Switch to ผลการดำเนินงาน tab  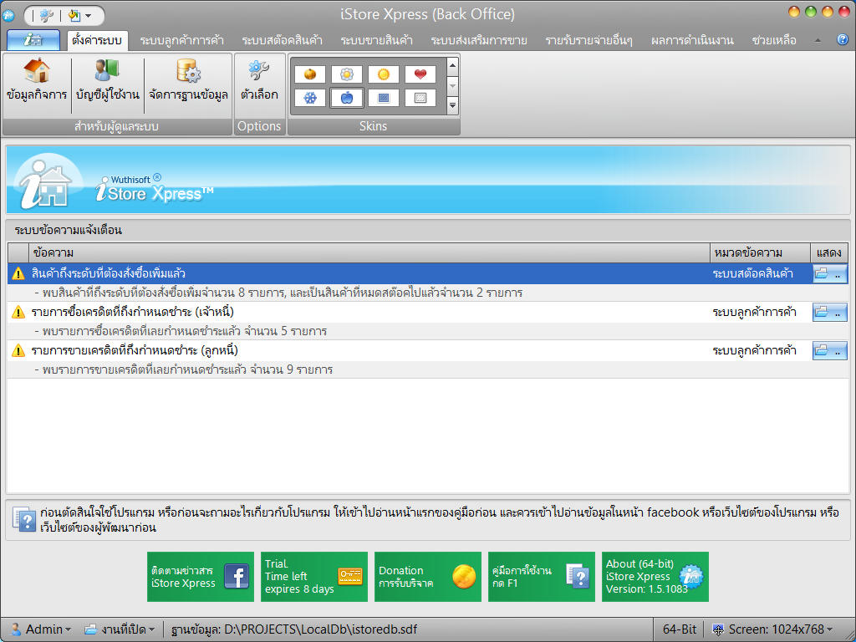tap(692, 40)
